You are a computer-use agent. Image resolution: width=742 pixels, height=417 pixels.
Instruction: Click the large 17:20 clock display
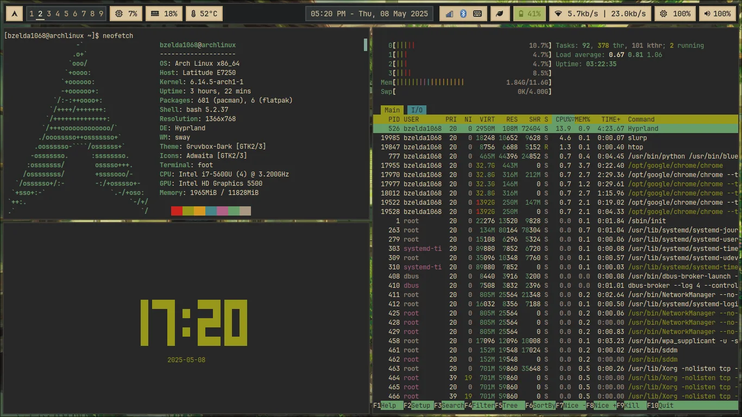[x=194, y=323]
